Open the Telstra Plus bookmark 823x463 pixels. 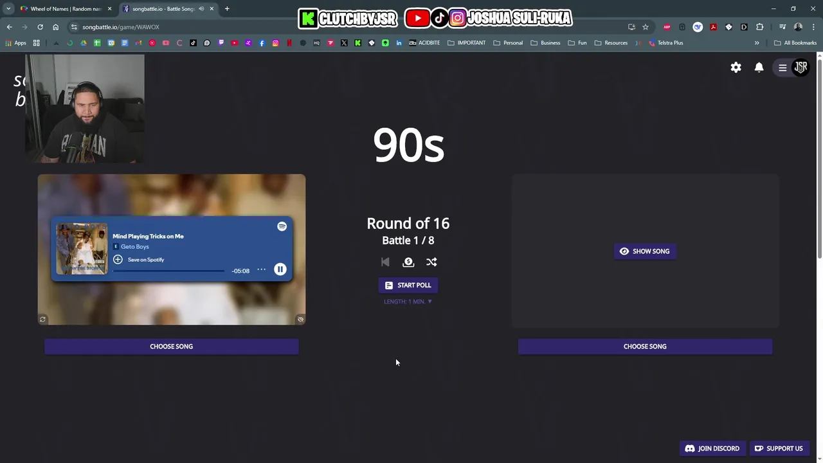coord(665,43)
